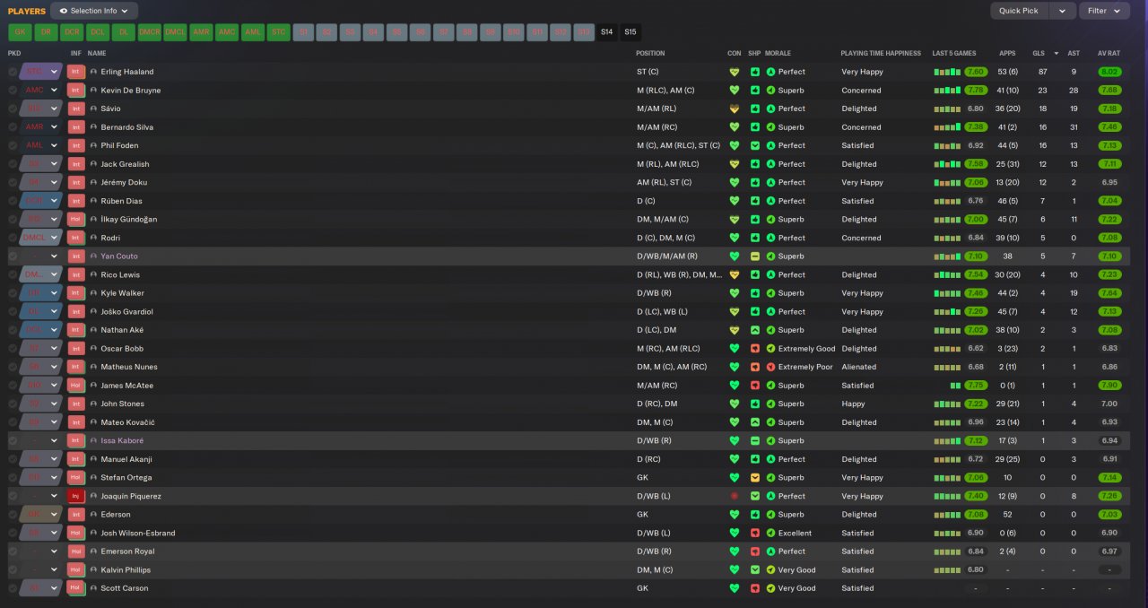This screenshot has width=1148, height=608.
Task: Click Matheus Nunes's Alienated happiness text
Action: pos(859,367)
